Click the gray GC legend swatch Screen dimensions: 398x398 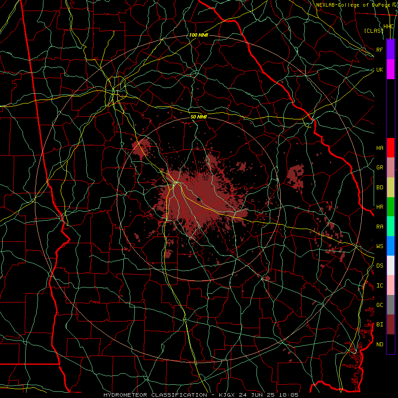click(390, 305)
